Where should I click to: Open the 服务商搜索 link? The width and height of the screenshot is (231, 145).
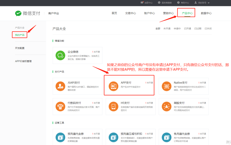point(167,3)
